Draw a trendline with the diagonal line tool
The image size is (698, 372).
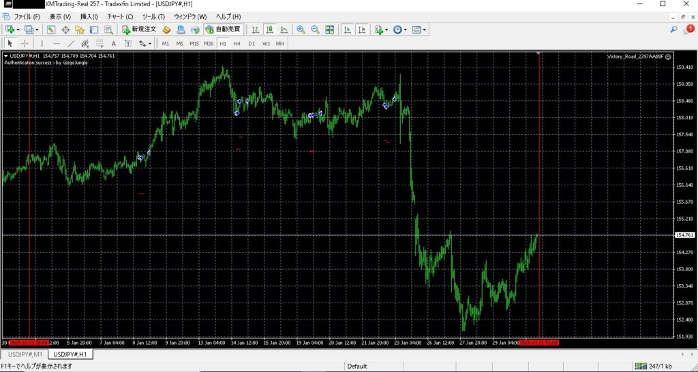[x=70, y=44]
